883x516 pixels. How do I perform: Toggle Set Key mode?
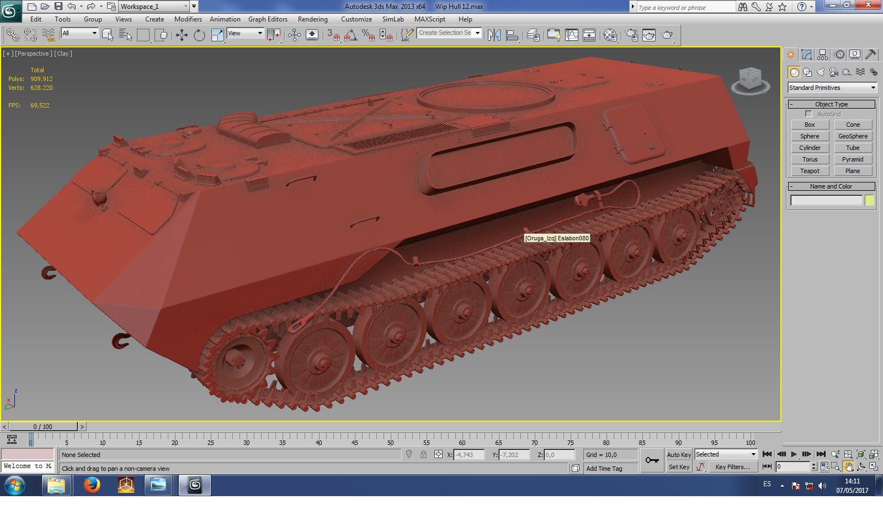point(679,467)
